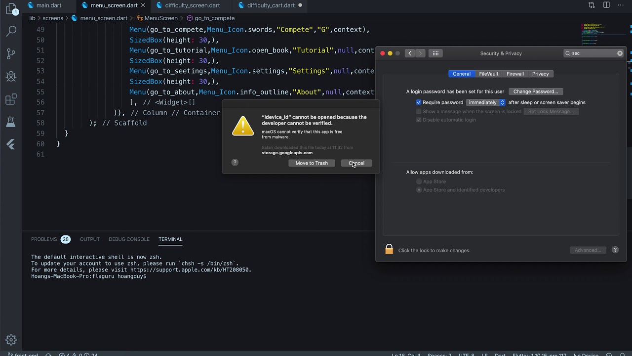Image resolution: width=632 pixels, height=356 pixels.
Task: Click the System Preferences search field
Action: [x=594, y=53]
